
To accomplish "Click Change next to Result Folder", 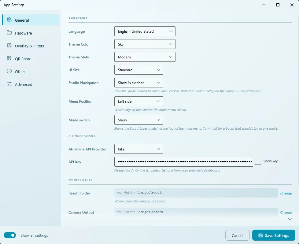I will point(286,193).
